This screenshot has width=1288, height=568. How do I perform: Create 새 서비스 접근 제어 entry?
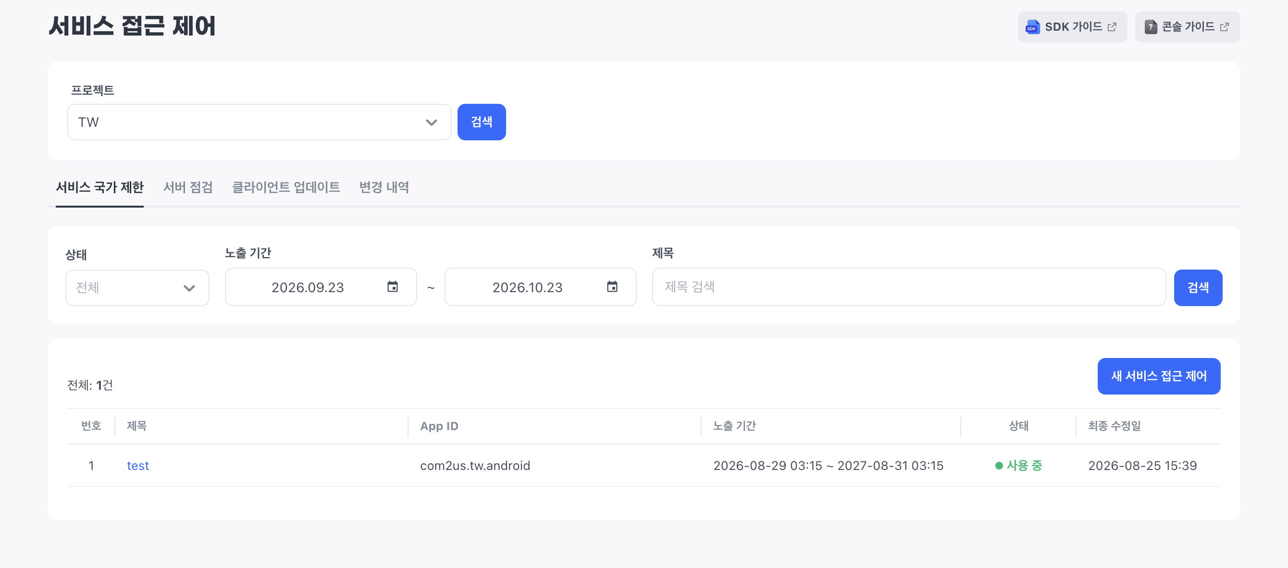(1159, 376)
